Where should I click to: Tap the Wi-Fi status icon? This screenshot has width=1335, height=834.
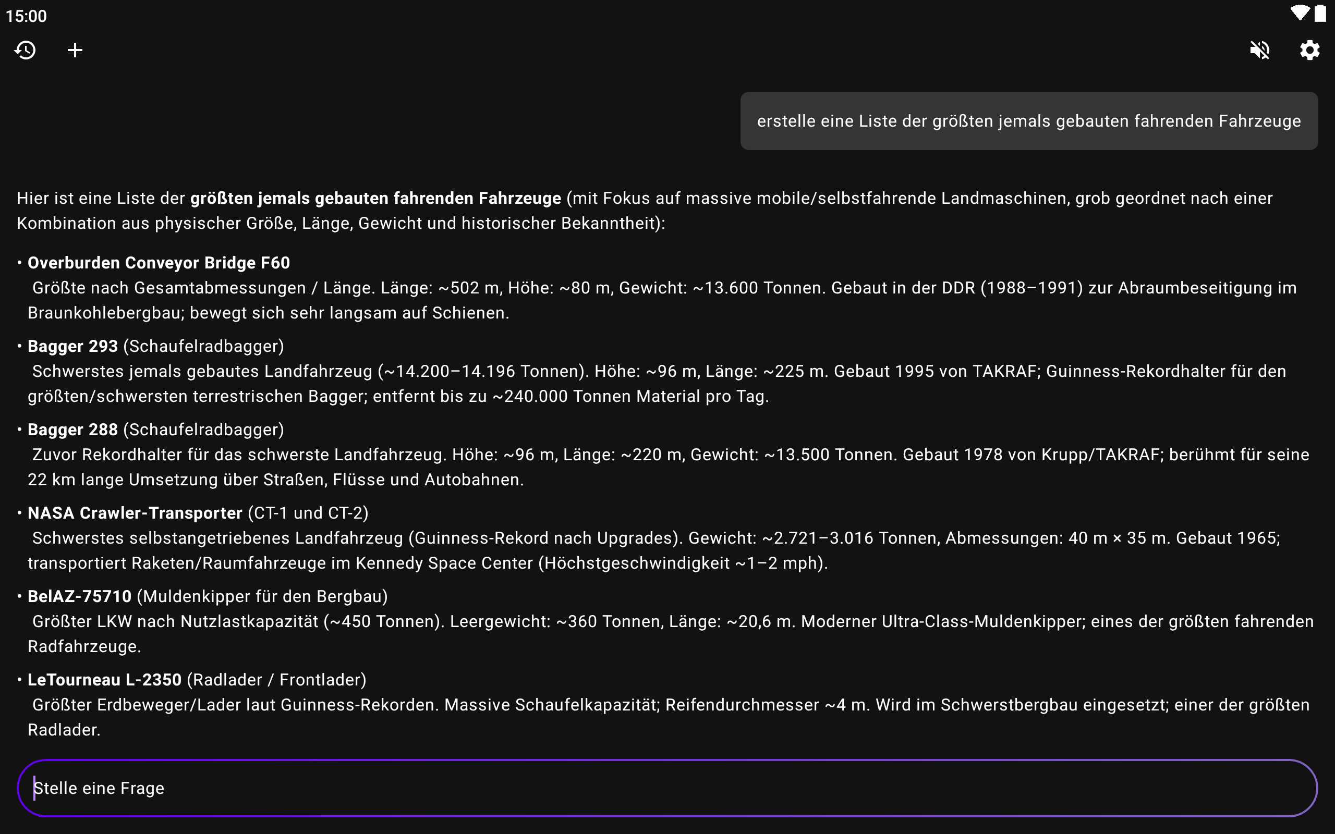[1299, 13]
